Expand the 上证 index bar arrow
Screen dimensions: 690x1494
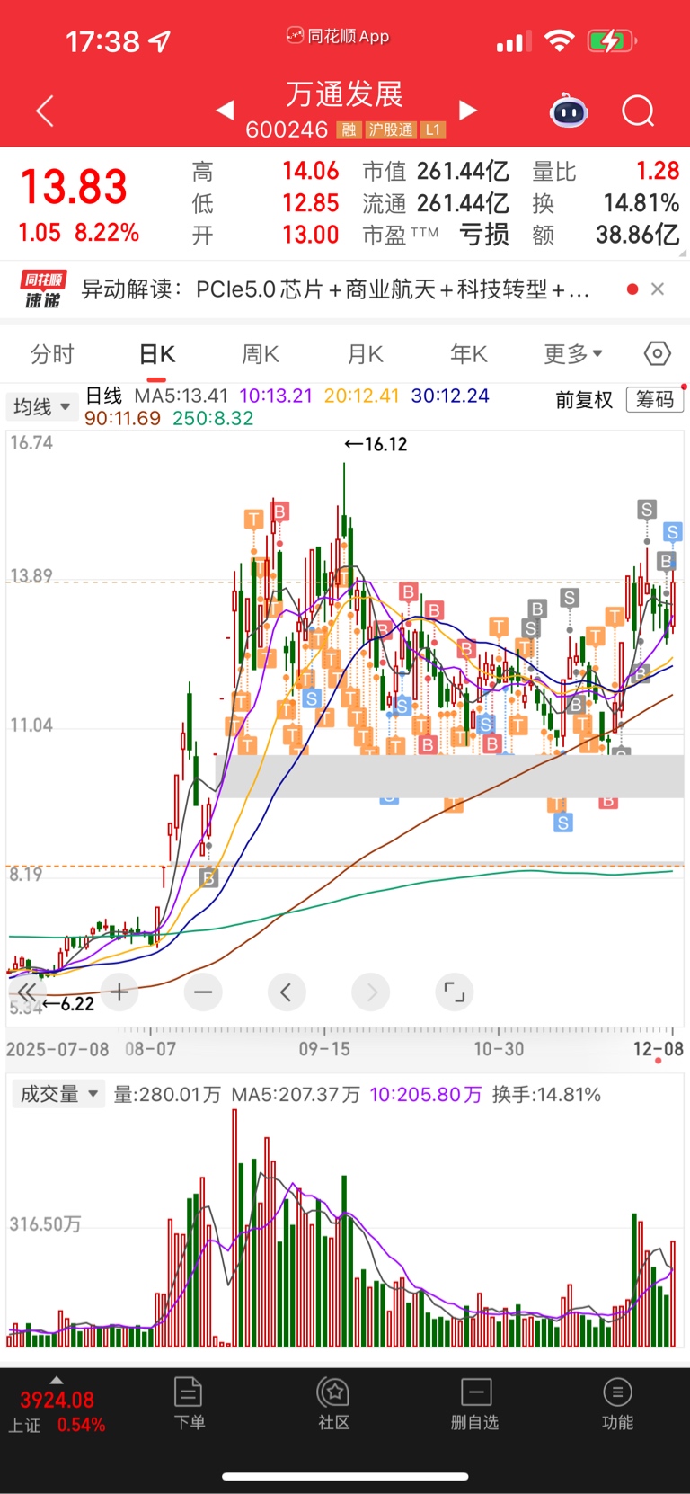coord(57,1380)
